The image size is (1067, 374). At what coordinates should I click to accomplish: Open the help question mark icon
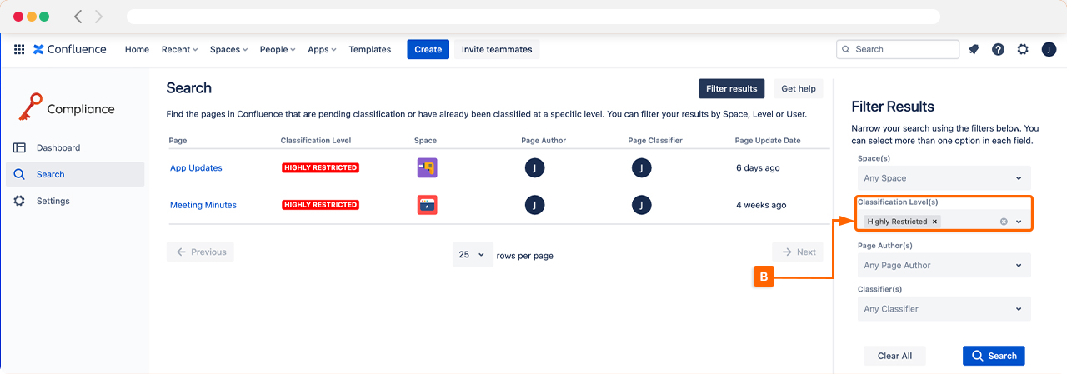point(998,49)
